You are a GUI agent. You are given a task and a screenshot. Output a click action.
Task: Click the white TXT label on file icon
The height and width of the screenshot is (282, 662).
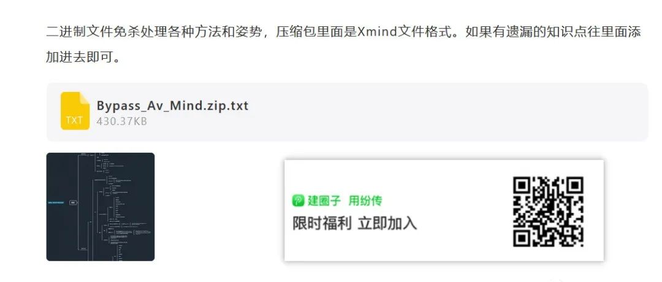[x=74, y=120]
